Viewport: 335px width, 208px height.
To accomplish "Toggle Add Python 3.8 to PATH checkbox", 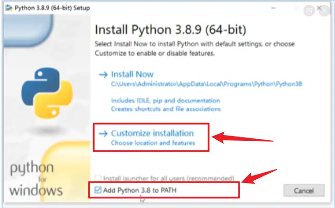I will click(x=98, y=190).
